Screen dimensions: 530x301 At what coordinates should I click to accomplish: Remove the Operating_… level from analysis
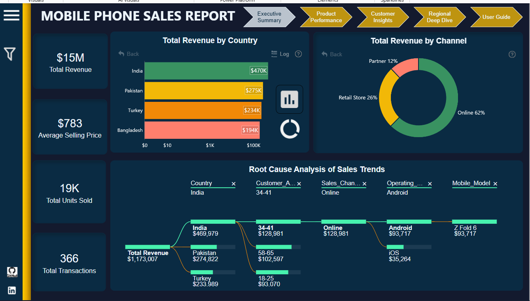pyautogui.click(x=430, y=184)
